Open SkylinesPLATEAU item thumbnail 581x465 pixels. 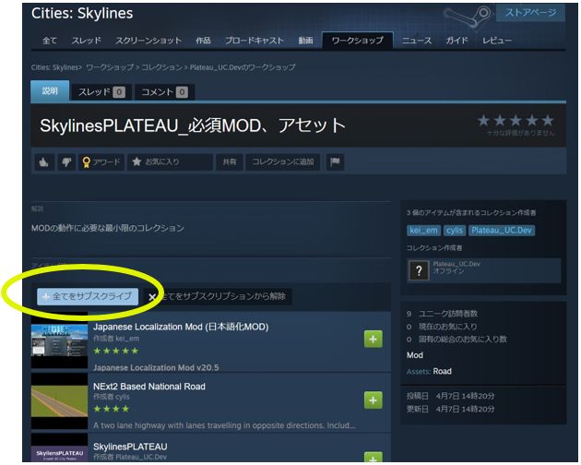59,448
